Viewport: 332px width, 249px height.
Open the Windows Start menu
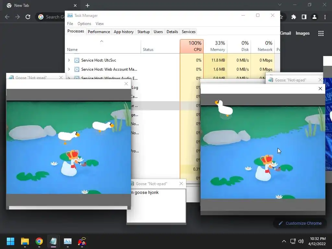[x=10, y=241]
